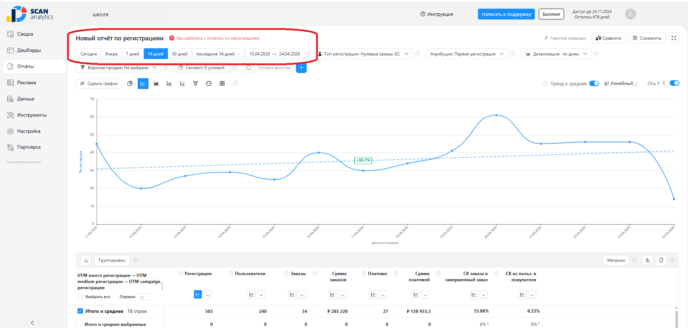
Task: Click the Первые N input field
Action: pos(144,297)
